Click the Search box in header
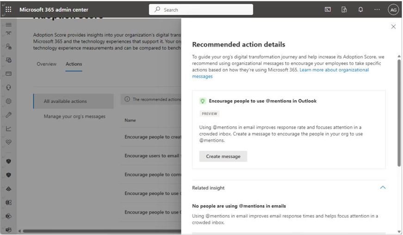The height and width of the screenshot is (235, 403). click(x=201, y=10)
